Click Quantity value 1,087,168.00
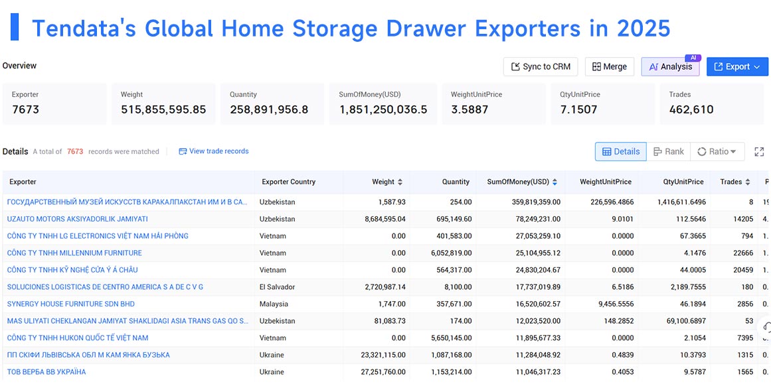This screenshot has width=771, height=386. 451,355
